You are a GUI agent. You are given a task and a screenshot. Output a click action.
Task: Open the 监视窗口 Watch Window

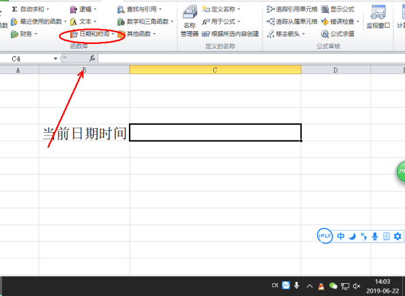pyautogui.click(x=378, y=16)
